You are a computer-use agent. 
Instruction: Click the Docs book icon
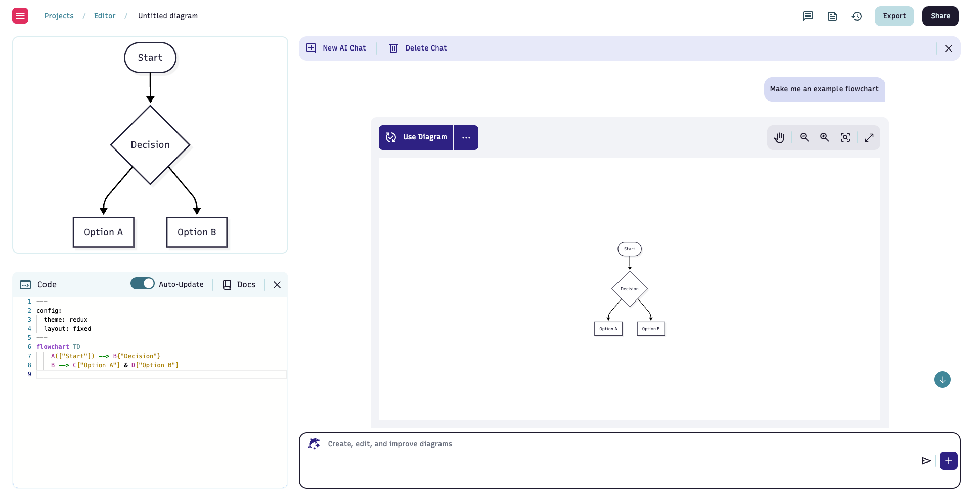(227, 285)
